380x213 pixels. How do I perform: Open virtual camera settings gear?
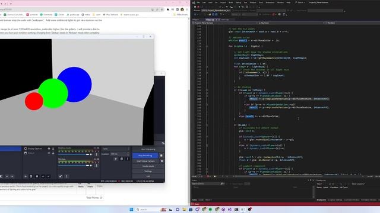(x=162, y=161)
